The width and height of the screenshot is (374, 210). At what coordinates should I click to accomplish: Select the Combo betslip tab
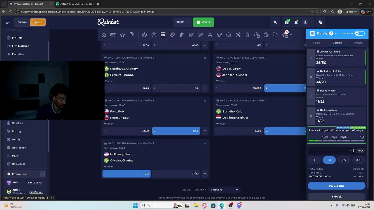[337, 43]
